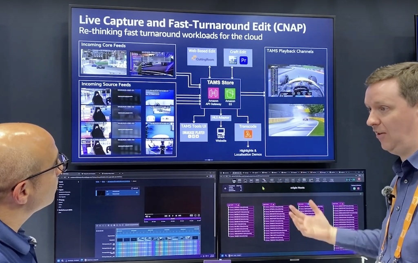This screenshot has width=418, height=263.
Task: Open the Start menu on the right monitor
Action: 222,256
